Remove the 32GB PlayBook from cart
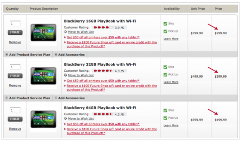Image resolution: width=241 pixels, height=141 pixels. [15, 86]
